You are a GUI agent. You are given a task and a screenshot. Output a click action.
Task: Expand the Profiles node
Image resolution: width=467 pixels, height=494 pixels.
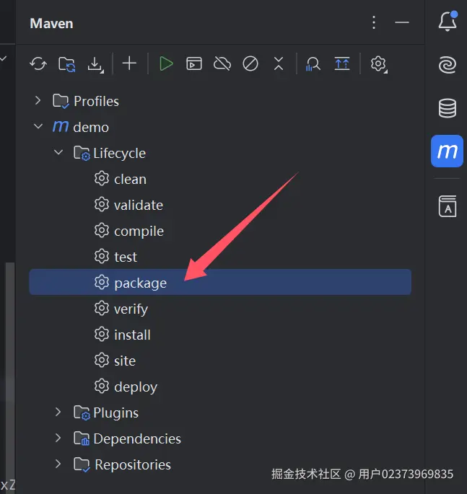38,101
